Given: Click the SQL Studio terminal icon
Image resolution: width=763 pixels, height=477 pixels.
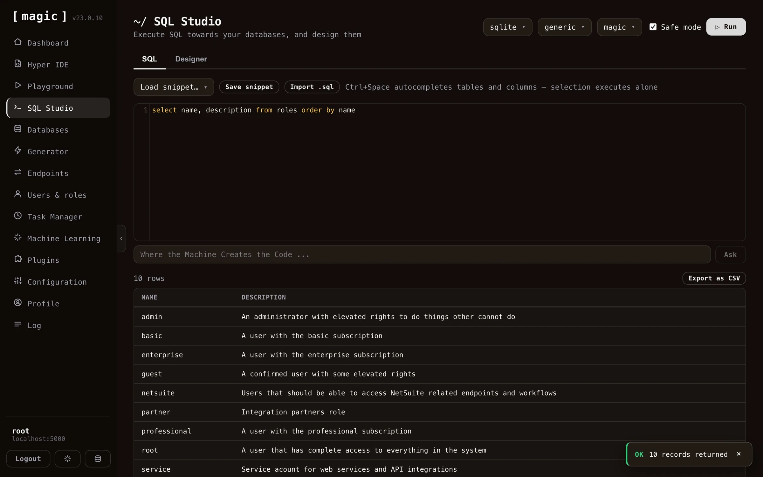Looking at the screenshot, I should (18, 107).
